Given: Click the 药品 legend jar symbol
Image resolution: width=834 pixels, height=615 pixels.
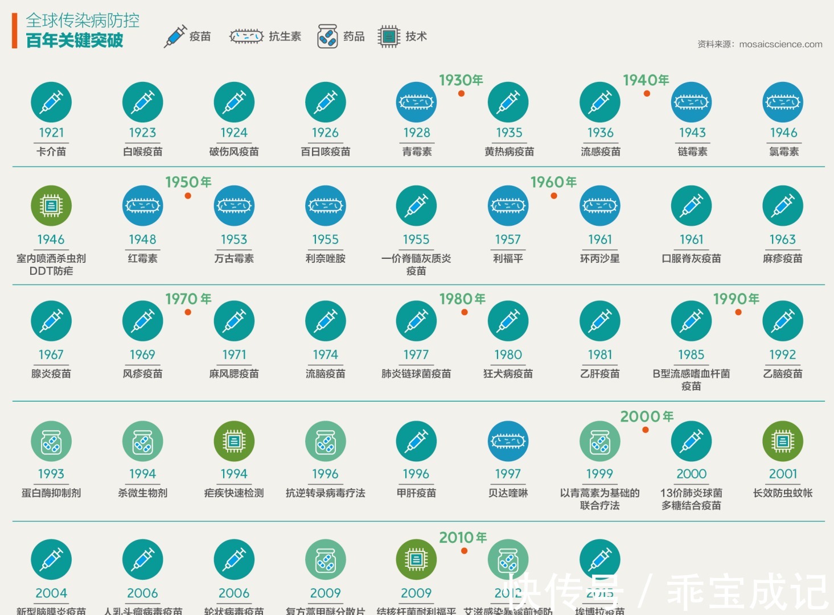Looking at the screenshot, I should click(326, 35).
